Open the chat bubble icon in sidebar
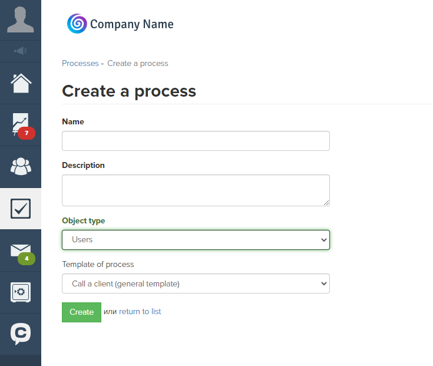Screen dimensions: 433x366 coord(21,334)
